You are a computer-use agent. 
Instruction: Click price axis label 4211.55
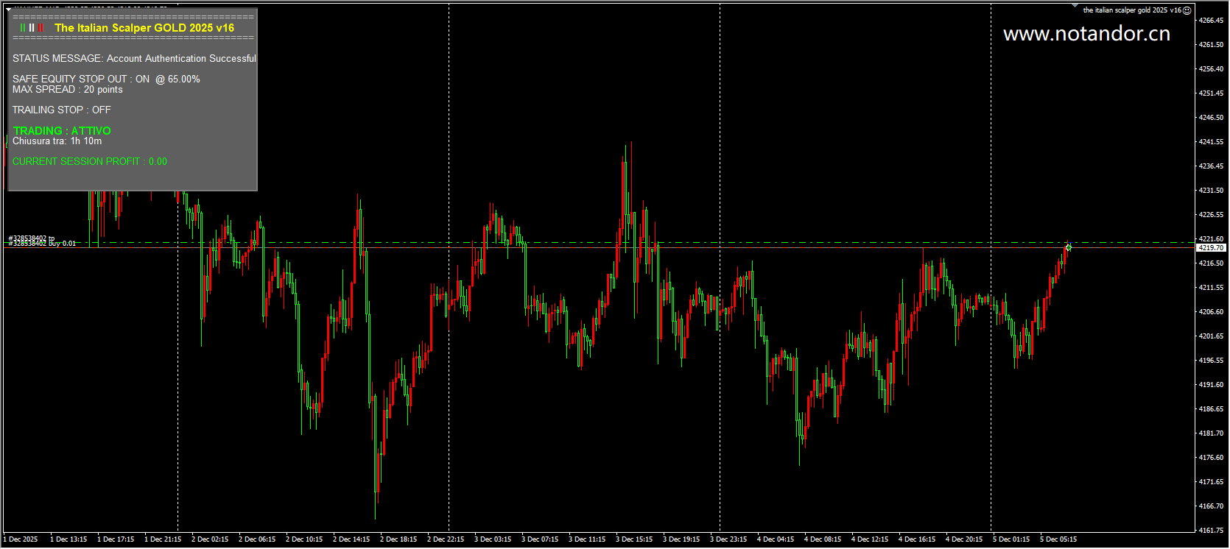coord(1211,288)
